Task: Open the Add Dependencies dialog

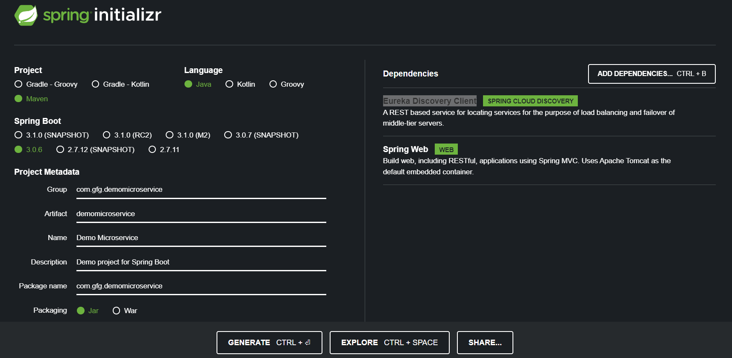Action: point(651,74)
